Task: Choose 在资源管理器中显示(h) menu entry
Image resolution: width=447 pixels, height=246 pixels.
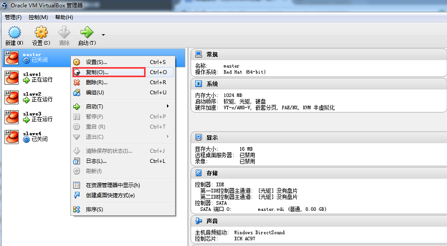Action: coord(123,185)
